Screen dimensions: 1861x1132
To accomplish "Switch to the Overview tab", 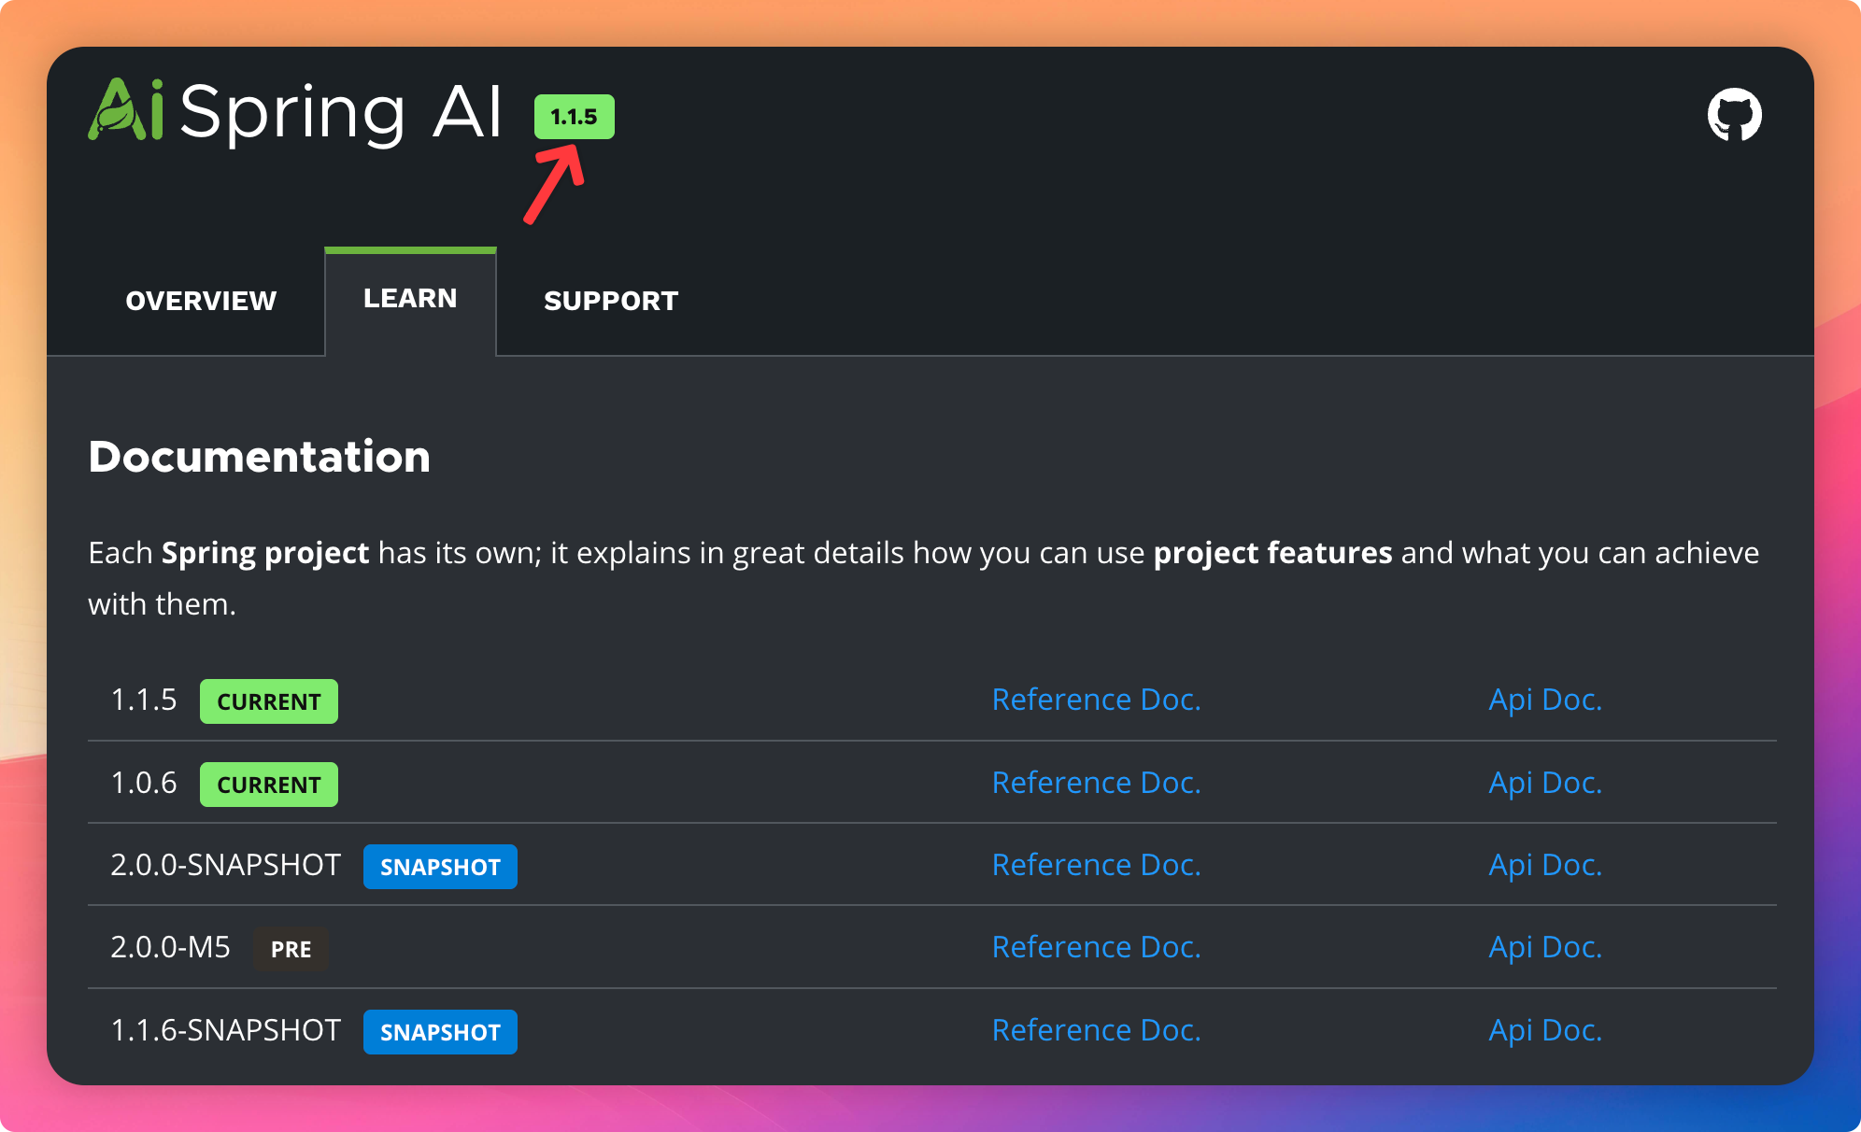I will click(201, 301).
